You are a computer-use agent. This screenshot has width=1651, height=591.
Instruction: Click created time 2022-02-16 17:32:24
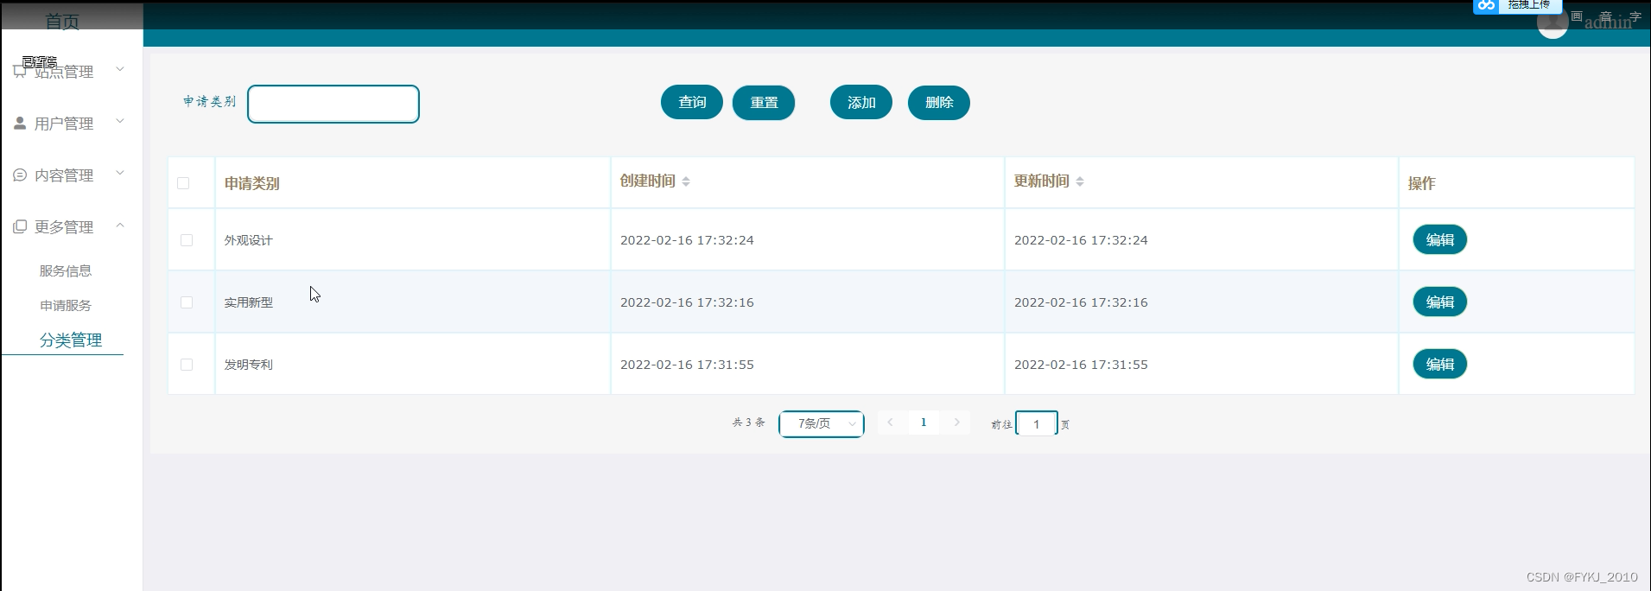click(x=687, y=240)
